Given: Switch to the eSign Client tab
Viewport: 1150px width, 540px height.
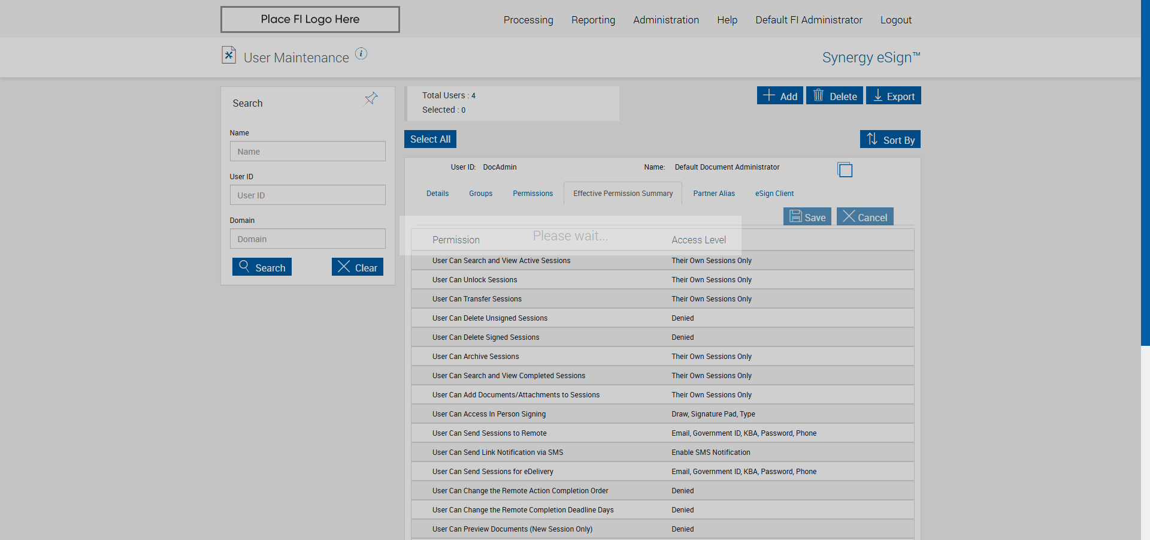Looking at the screenshot, I should coord(774,194).
